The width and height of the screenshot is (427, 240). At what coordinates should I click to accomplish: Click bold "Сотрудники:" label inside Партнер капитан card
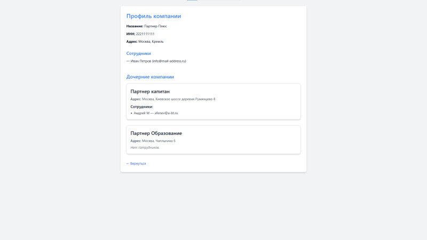[141, 107]
